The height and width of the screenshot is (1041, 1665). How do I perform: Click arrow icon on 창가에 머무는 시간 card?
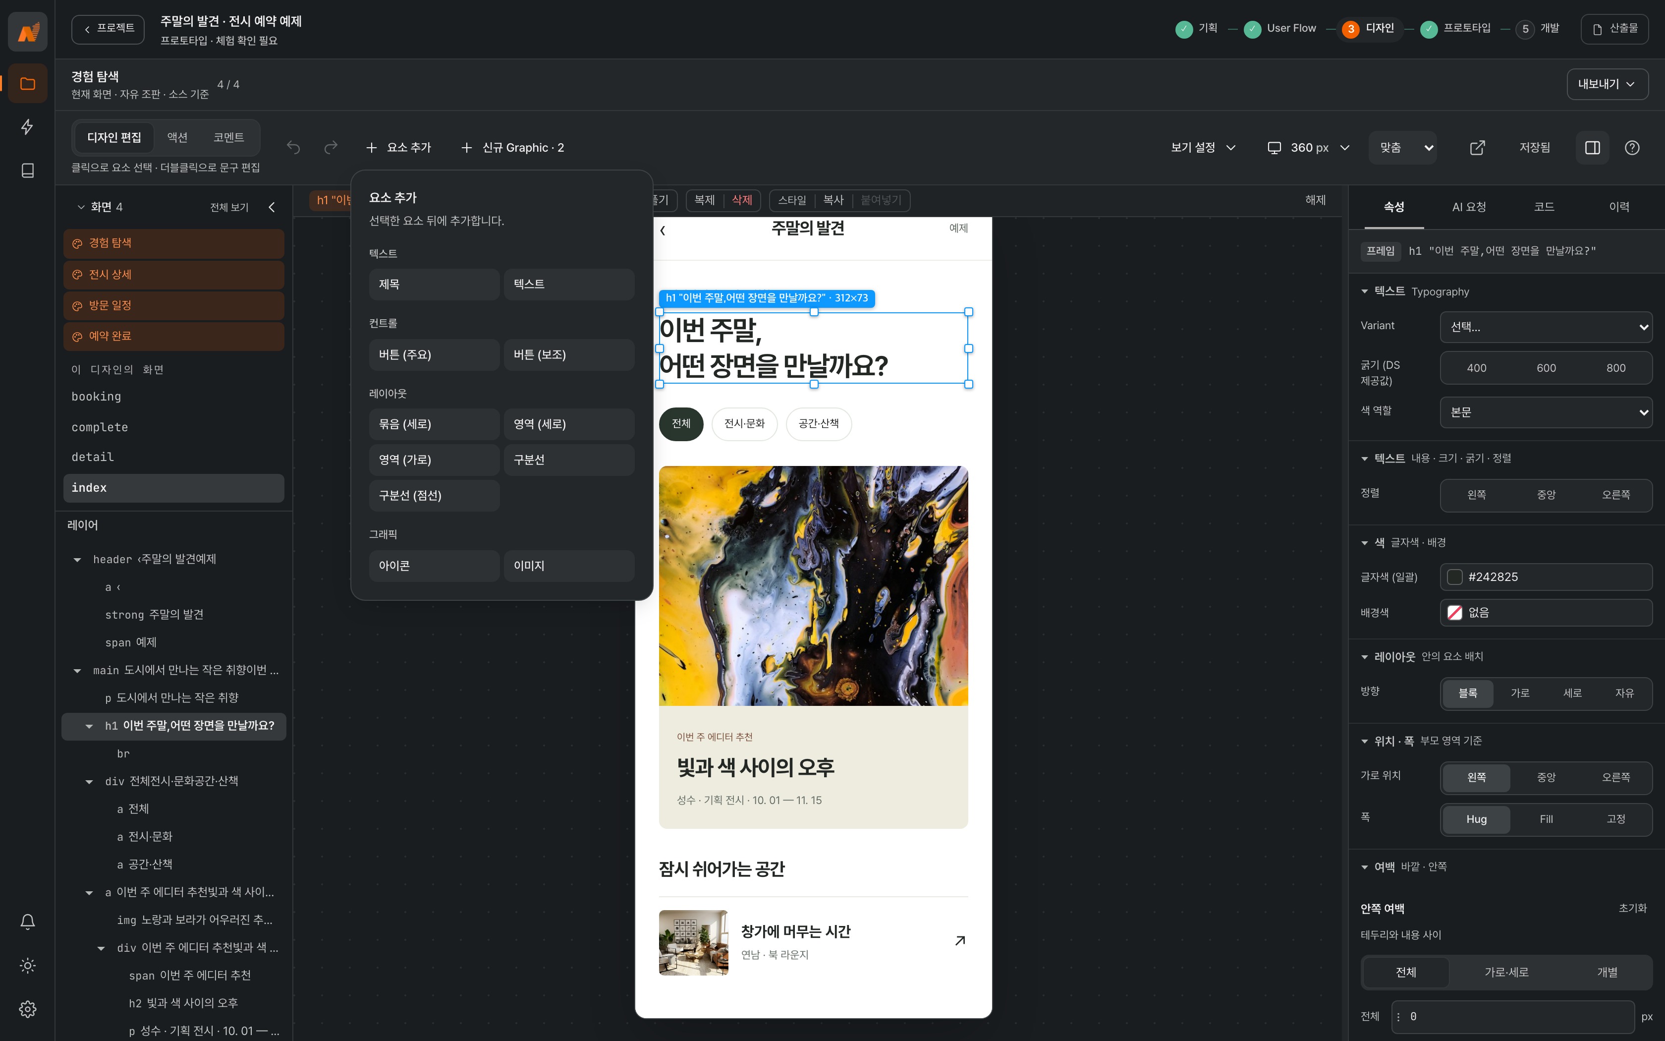[960, 940]
